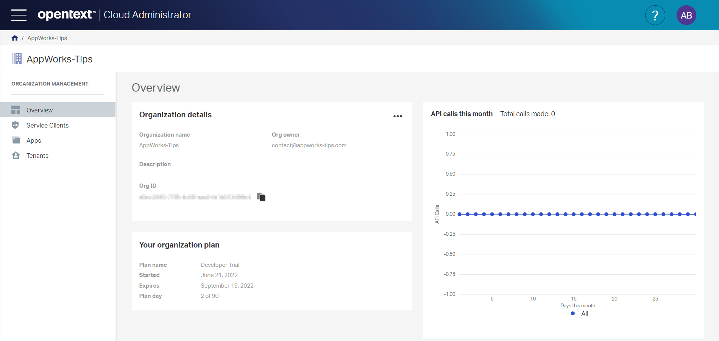Click the Apps window icon
This screenshot has width=719, height=341.
(x=16, y=140)
